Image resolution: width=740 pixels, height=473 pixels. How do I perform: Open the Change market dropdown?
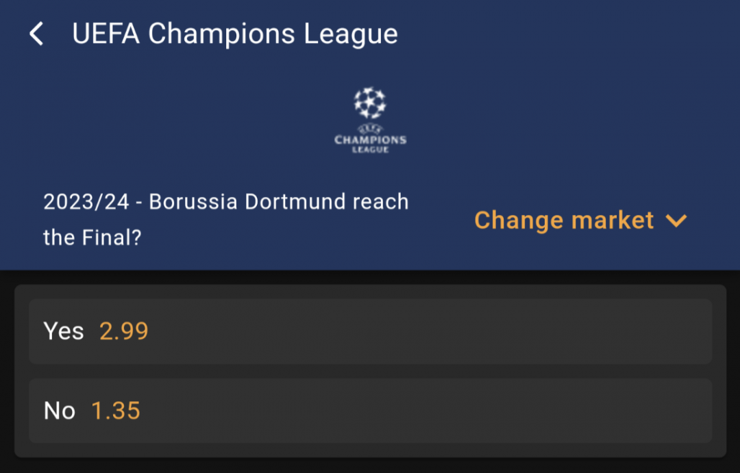coord(580,220)
